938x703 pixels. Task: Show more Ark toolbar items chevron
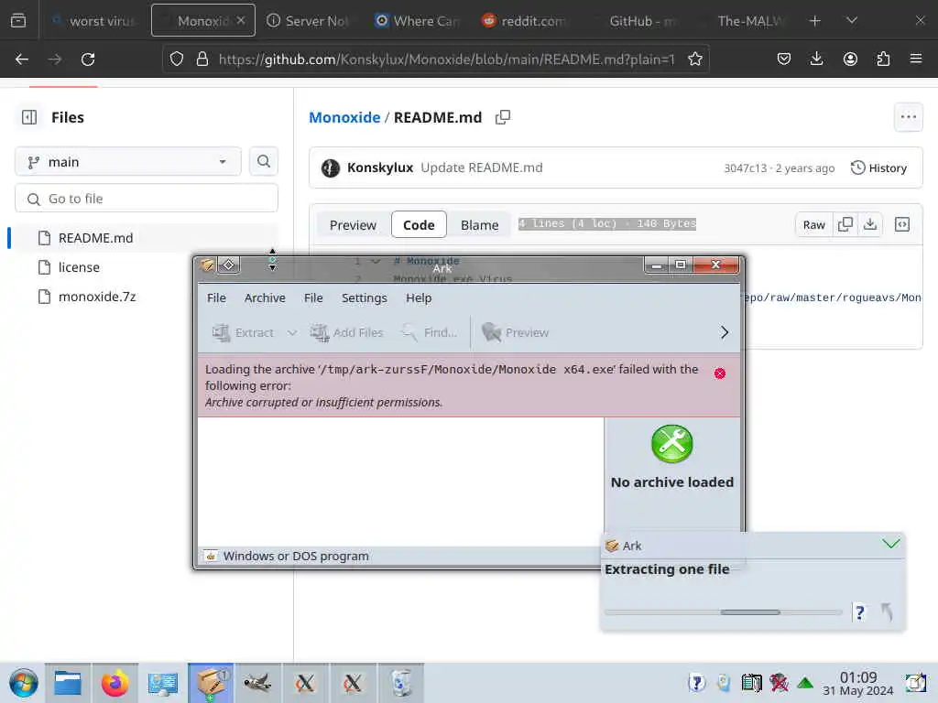point(725,332)
